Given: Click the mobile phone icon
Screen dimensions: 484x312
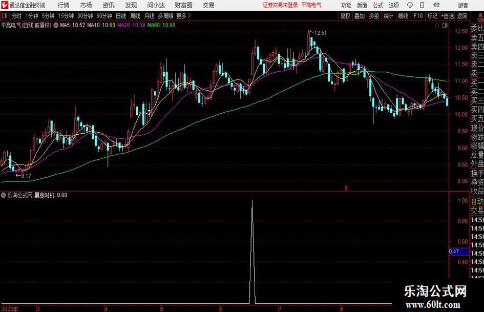Looking at the screenshot, I should [x=422, y=5].
